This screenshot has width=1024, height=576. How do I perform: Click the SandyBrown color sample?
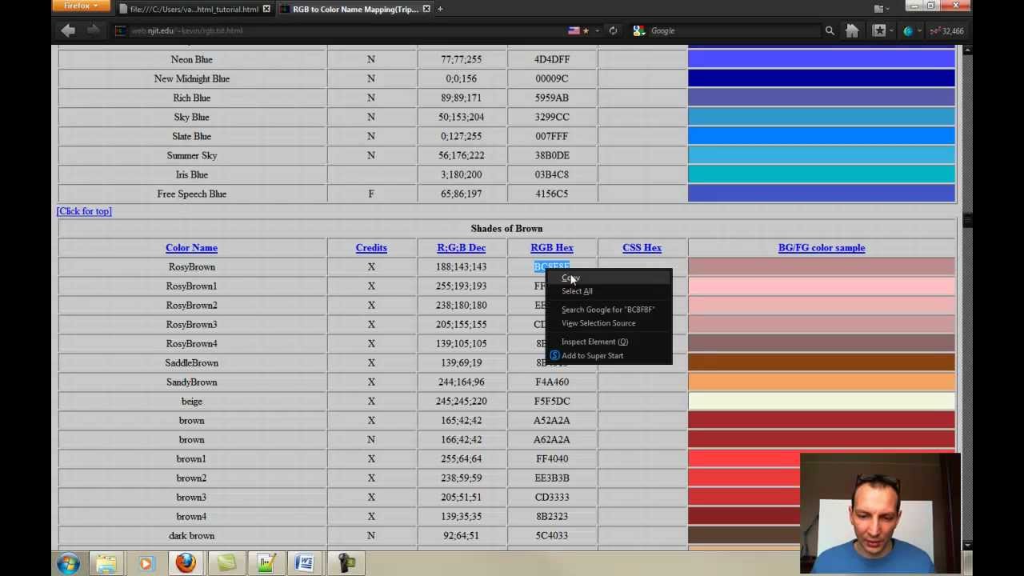822,382
